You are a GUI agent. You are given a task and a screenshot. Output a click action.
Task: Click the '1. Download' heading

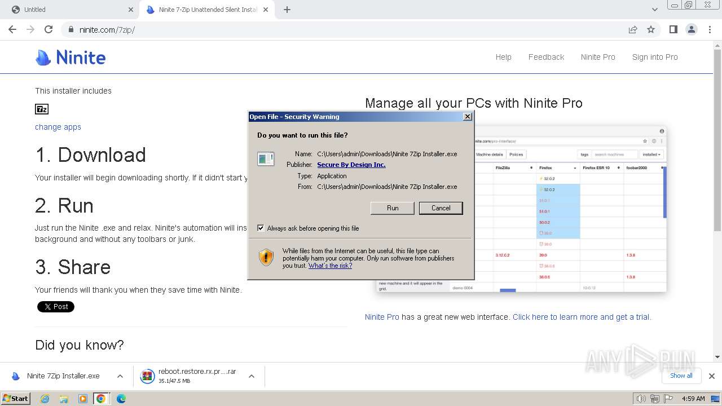(x=91, y=155)
